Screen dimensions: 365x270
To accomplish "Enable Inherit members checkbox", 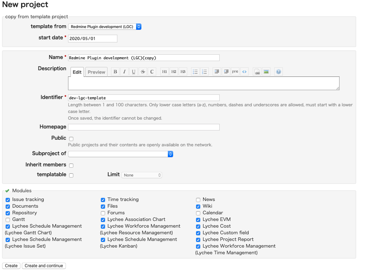I will (71, 166).
